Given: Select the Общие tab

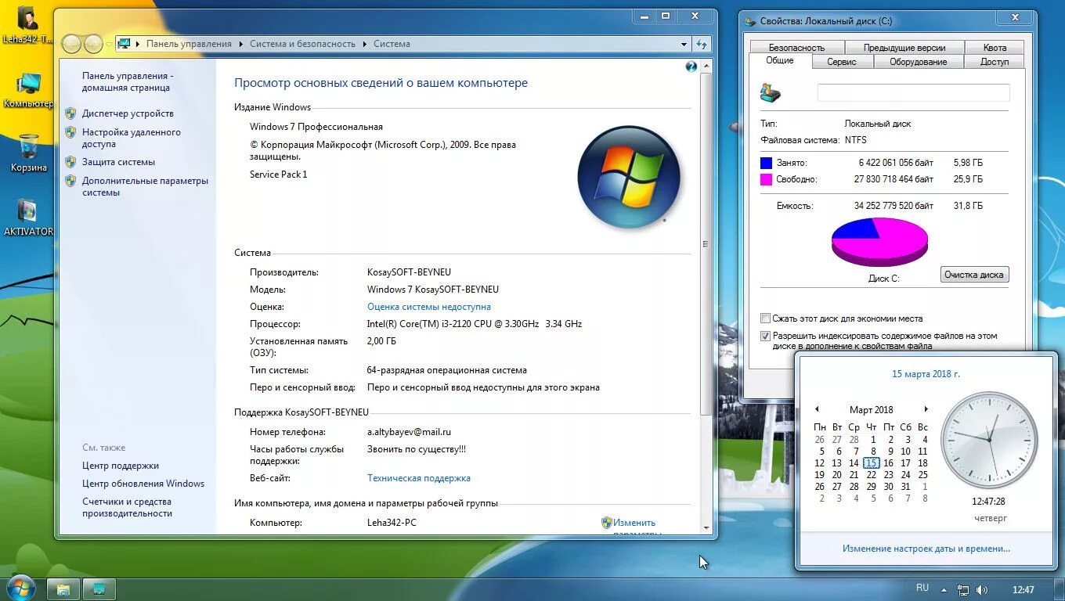Looking at the screenshot, I should [780, 61].
